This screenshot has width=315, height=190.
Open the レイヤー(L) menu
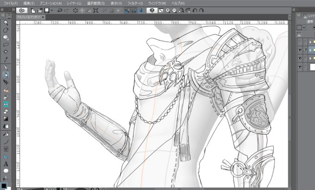coord(74,3)
